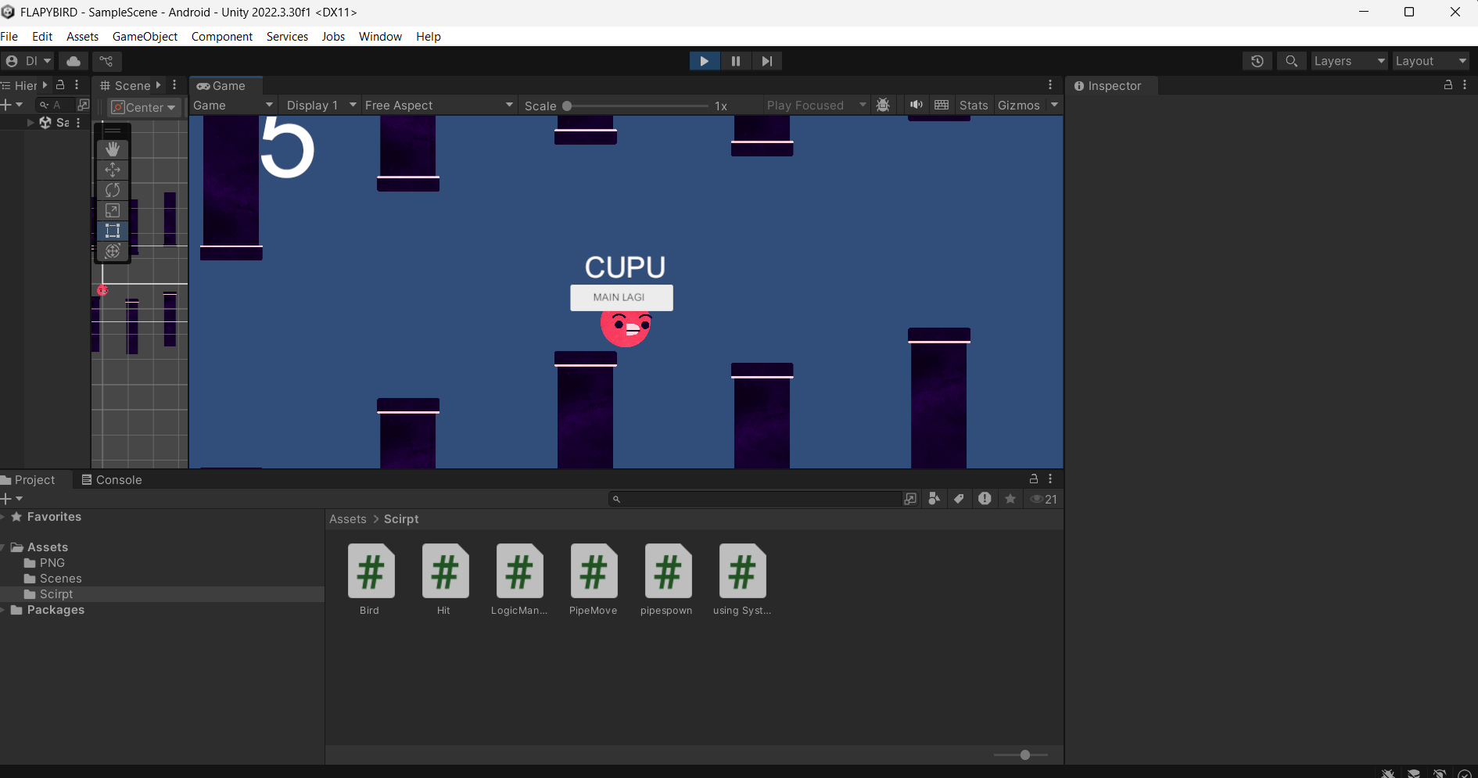Adjust the Game view Scale slider
The width and height of the screenshot is (1478, 778).
tap(568, 106)
